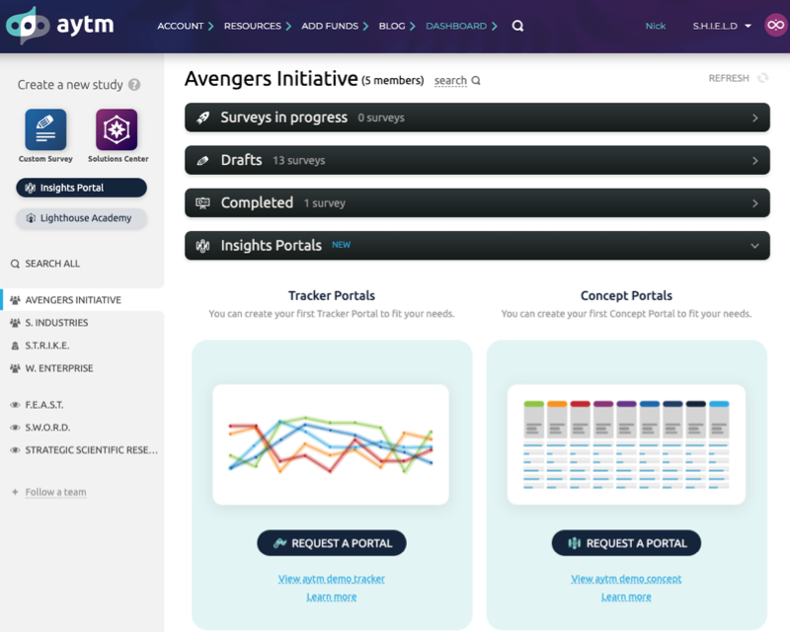Collapse the Insights Portals section
This screenshot has width=790, height=632.
(754, 246)
